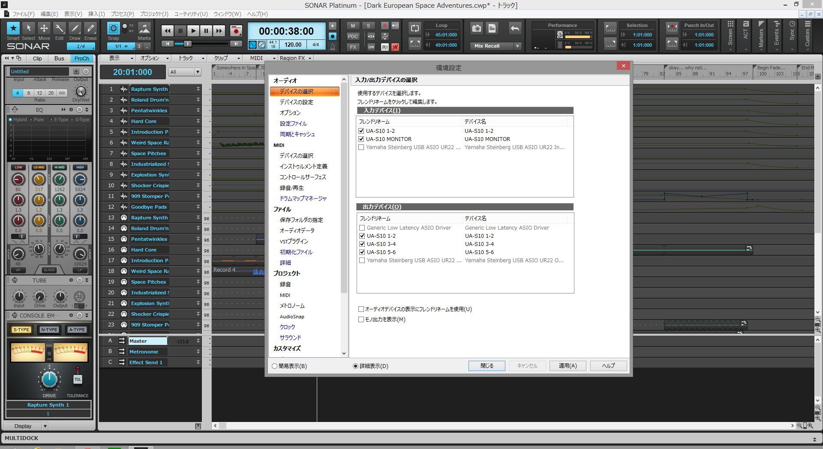
Task: Switch to the Bus tab
Action: click(59, 59)
